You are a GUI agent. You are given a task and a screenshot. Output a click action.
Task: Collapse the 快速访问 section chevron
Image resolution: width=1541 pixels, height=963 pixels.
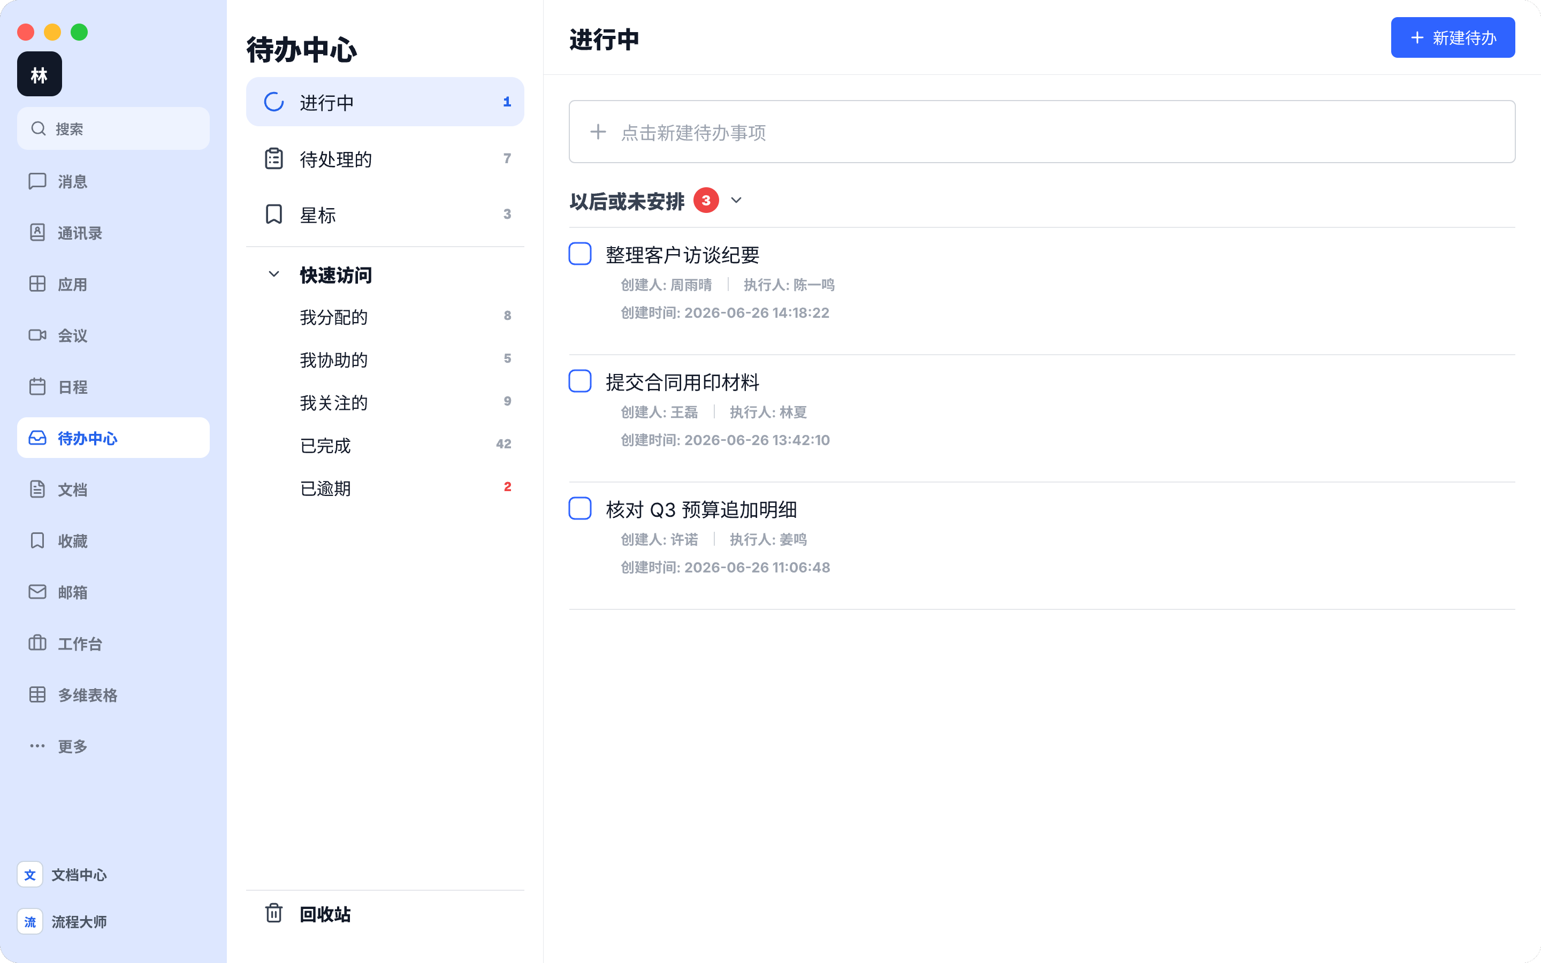pos(274,274)
